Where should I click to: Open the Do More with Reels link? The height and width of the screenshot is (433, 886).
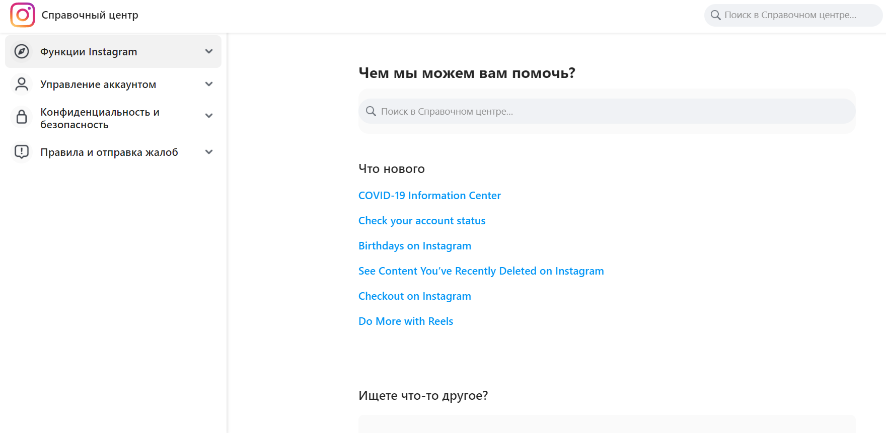[406, 321]
